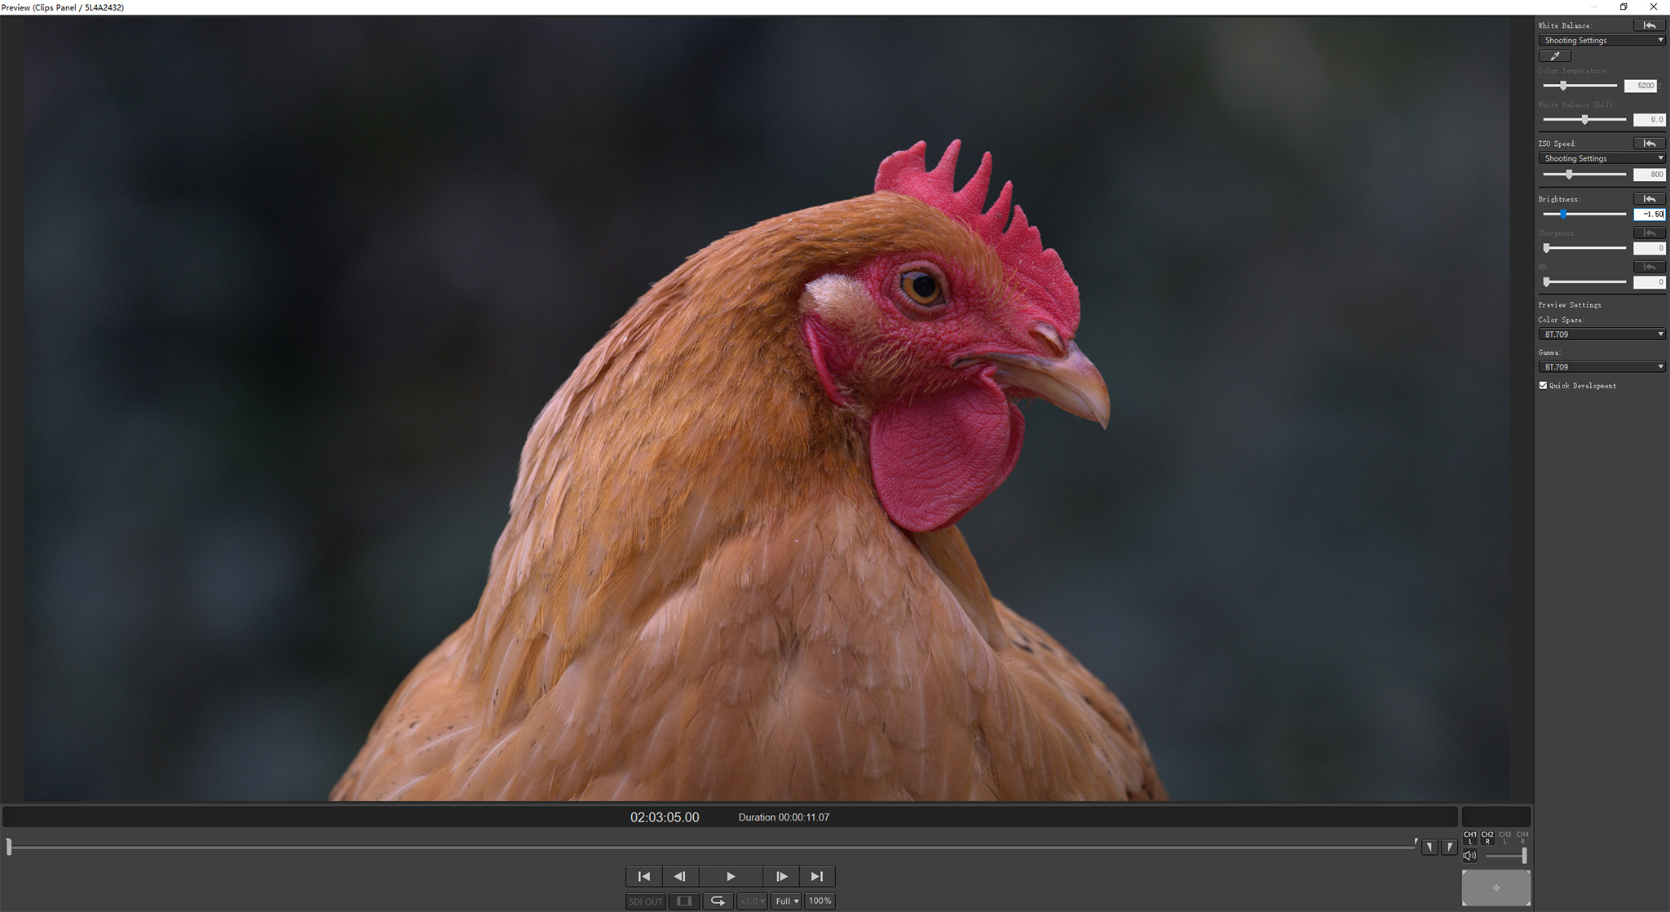
Task: Uncheck Quick Development
Action: tap(1543, 385)
